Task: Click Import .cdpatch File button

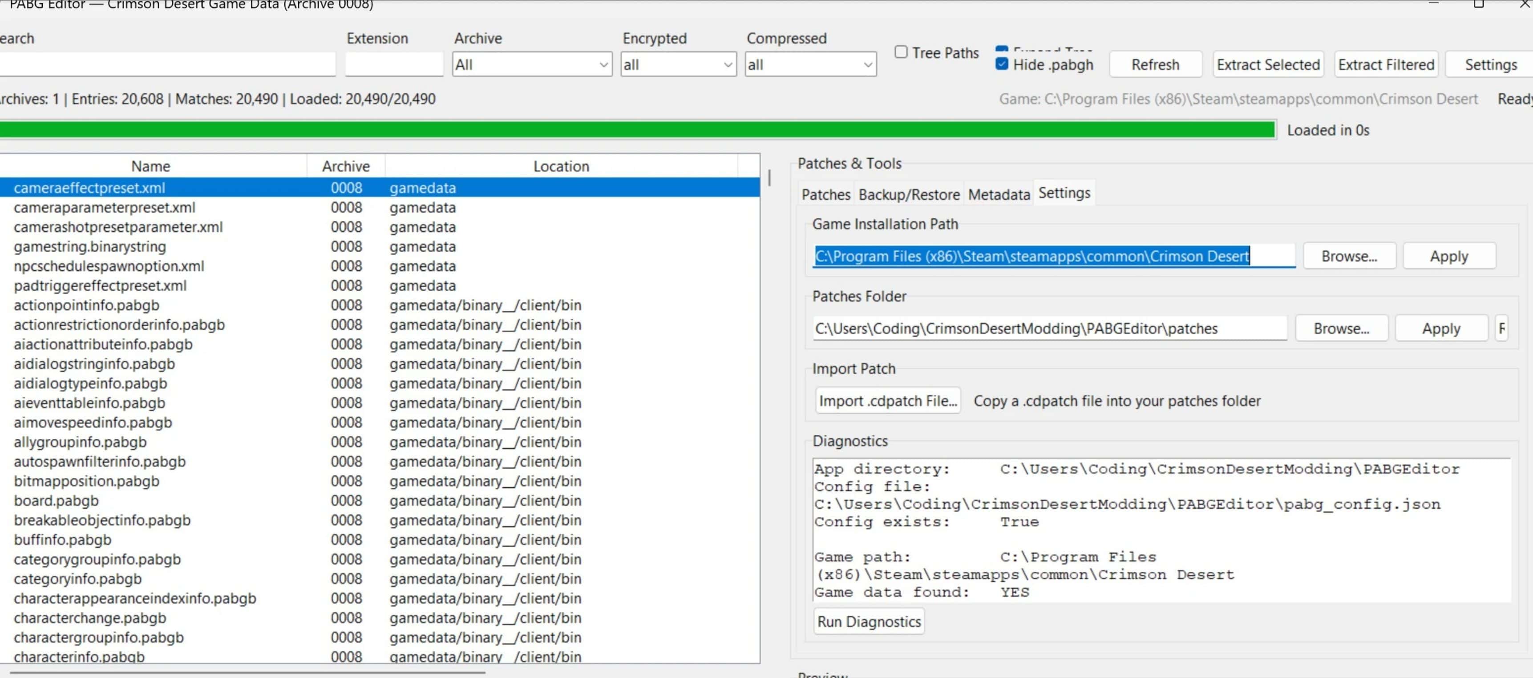Action: click(887, 401)
